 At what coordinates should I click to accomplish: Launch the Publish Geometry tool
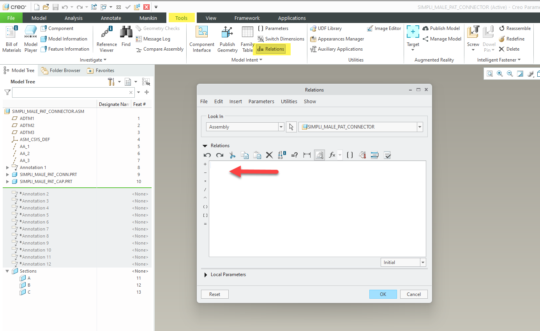click(227, 38)
